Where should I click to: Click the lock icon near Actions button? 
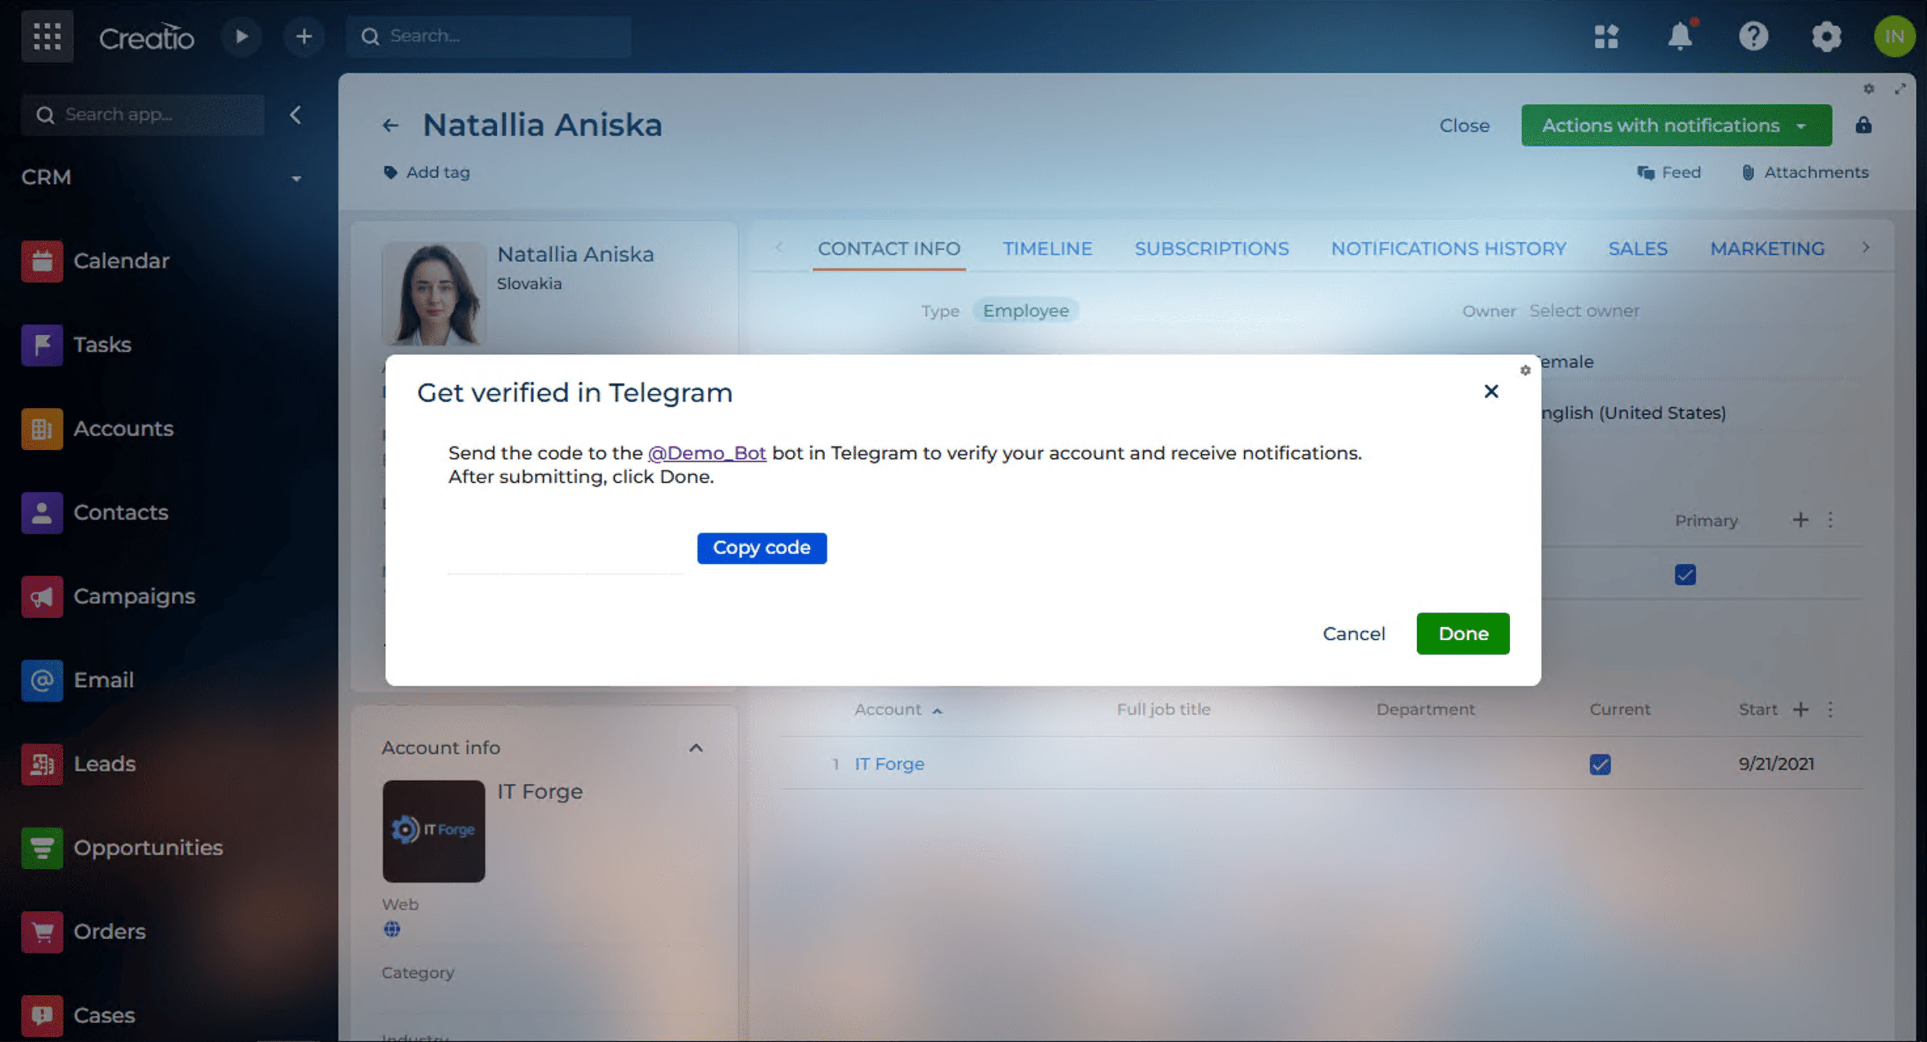click(1863, 126)
